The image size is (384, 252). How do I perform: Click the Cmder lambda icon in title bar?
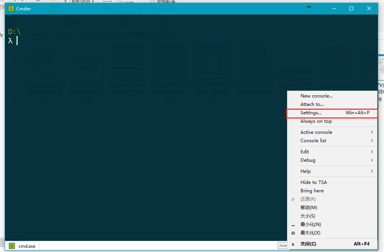coord(11,8)
